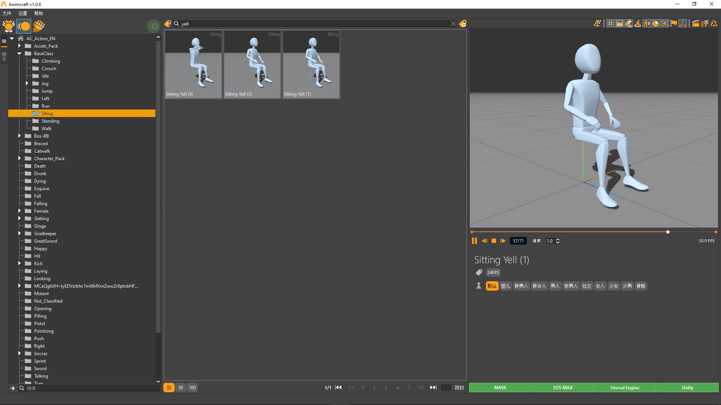
Task: Toggle shading sphere light mode
Action: coord(656,23)
